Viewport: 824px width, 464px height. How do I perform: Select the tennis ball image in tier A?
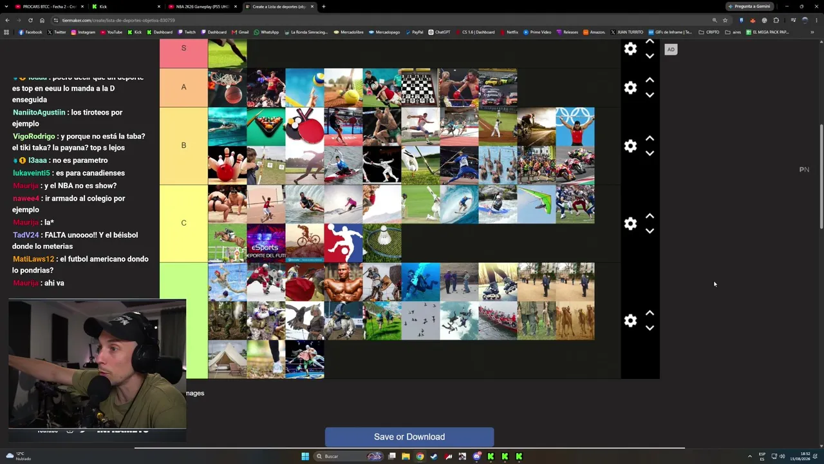(343, 88)
